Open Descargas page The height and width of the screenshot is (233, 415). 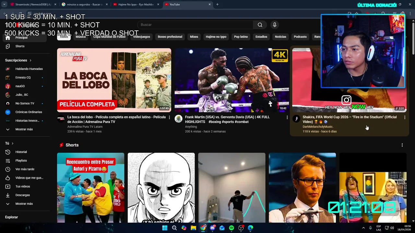click(25, 195)
